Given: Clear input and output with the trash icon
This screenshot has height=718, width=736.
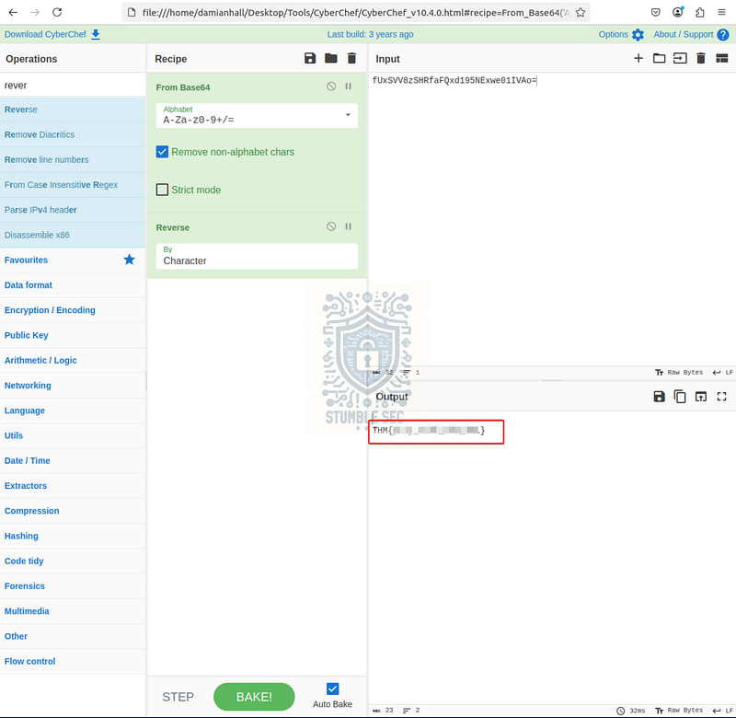Looking at the screenshot, I should tap(701, 58).
